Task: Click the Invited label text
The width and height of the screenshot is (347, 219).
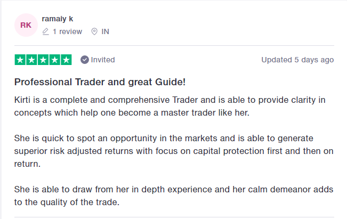Action: (103, 60)
